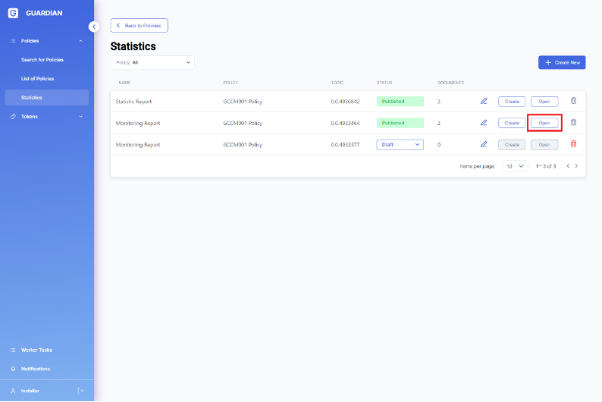Click the logout icon next to Installer
This screenshot has height=402, width=602.
click(81, 391)
